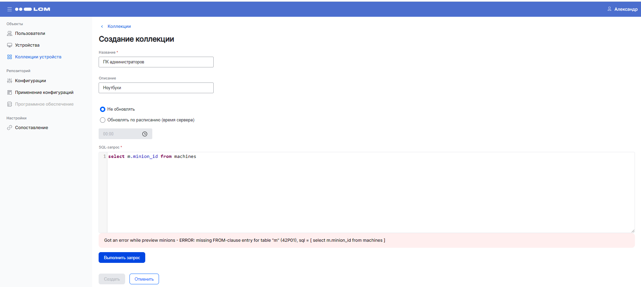The height and width of the screenshot is (287, 641).
Task: Select the Не обновлять radio option
Action: pos(103,109)
